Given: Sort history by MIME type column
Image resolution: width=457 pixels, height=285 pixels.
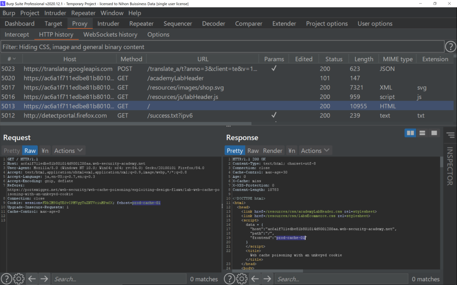Looking at the screenshot, I should point(397,59).
